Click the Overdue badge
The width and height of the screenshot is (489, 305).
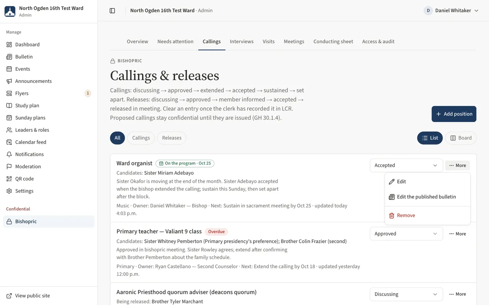click(216, 232)
